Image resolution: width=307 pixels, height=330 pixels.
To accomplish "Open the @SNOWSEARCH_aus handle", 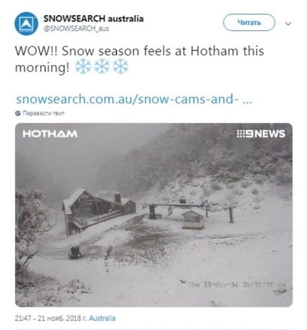I will point(76,29).
